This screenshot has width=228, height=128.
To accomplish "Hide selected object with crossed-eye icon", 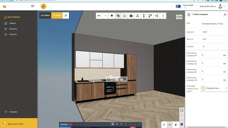I will [125, 79].
